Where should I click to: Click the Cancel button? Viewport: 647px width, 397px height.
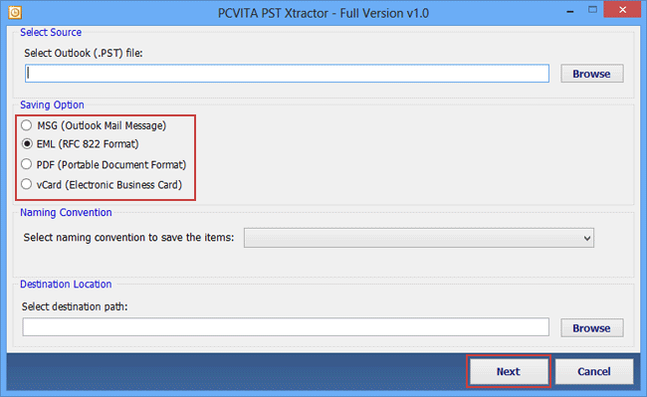point(594,371)
